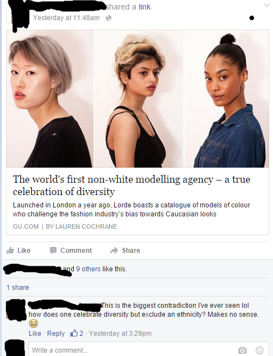View the '1 share' link
Image resolution: width=273 pixels, height=356 pixels.
pyautogui.click(x=18, y=288)
